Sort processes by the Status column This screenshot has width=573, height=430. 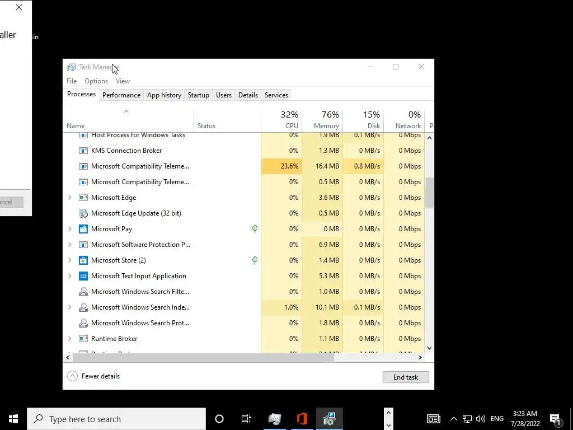[227, 121]
